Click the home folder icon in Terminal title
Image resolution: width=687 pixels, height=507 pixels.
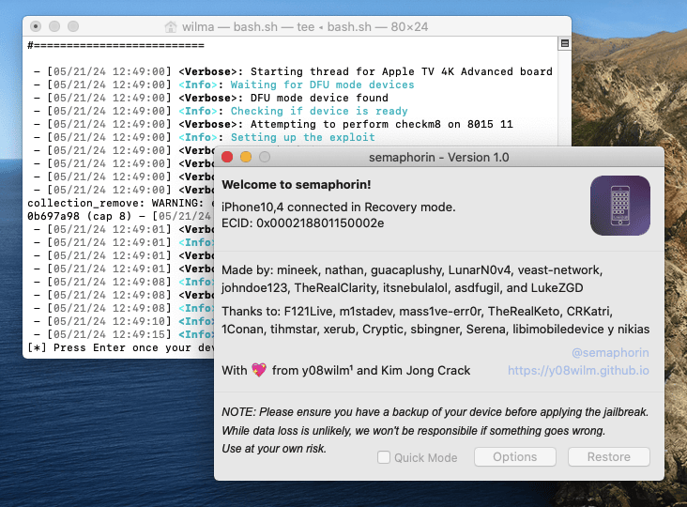[170, 27]
